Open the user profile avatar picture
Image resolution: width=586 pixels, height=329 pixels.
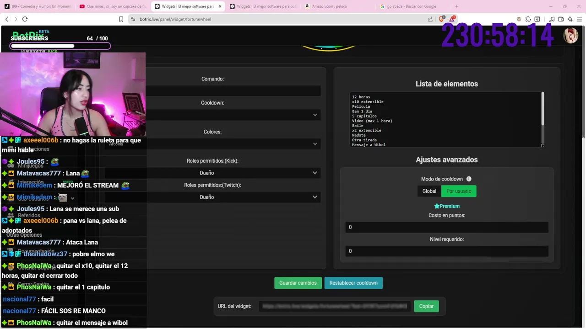point(570,36)
